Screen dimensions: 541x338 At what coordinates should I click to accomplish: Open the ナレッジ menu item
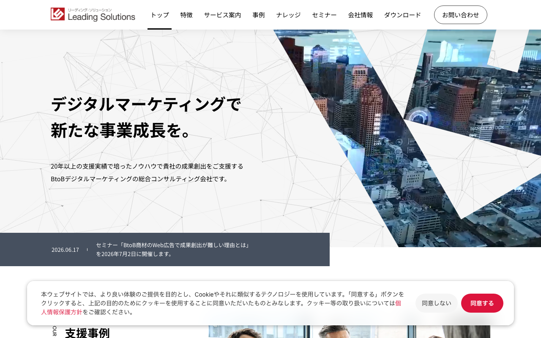point(288,15)
